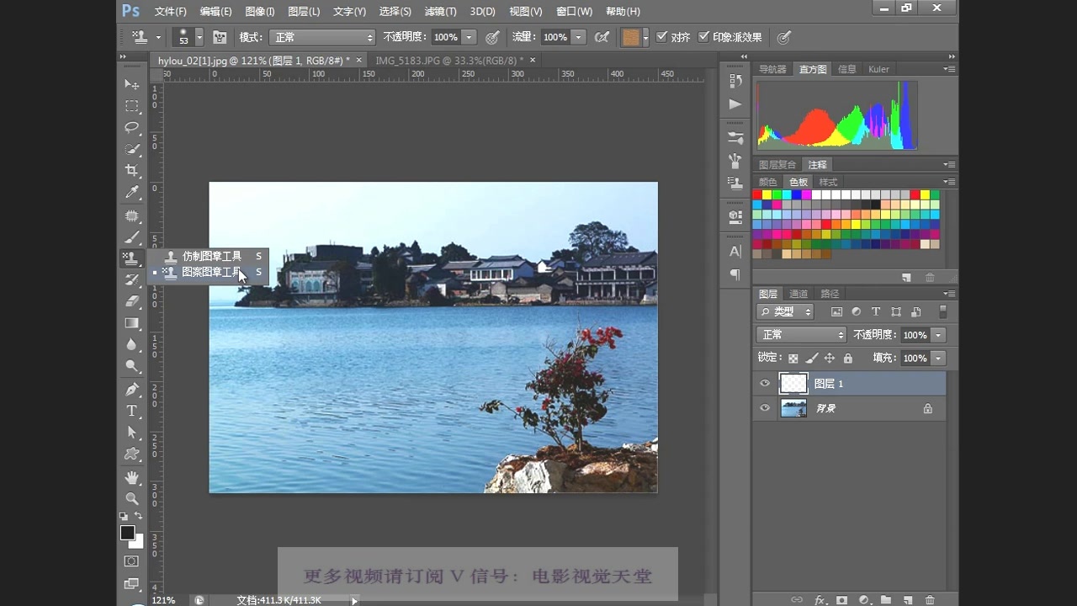Select the Gradient tool

click(132, 322)
